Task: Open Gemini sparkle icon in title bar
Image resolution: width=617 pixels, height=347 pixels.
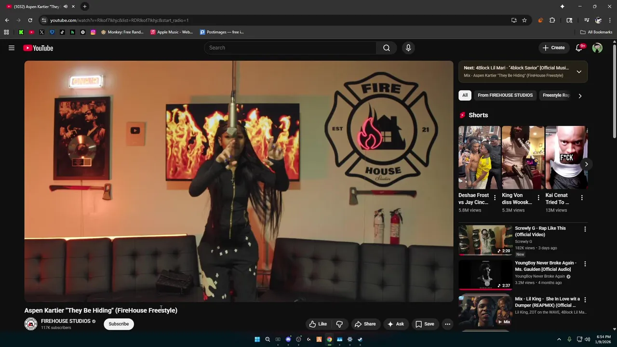Action: click(562, 6)
